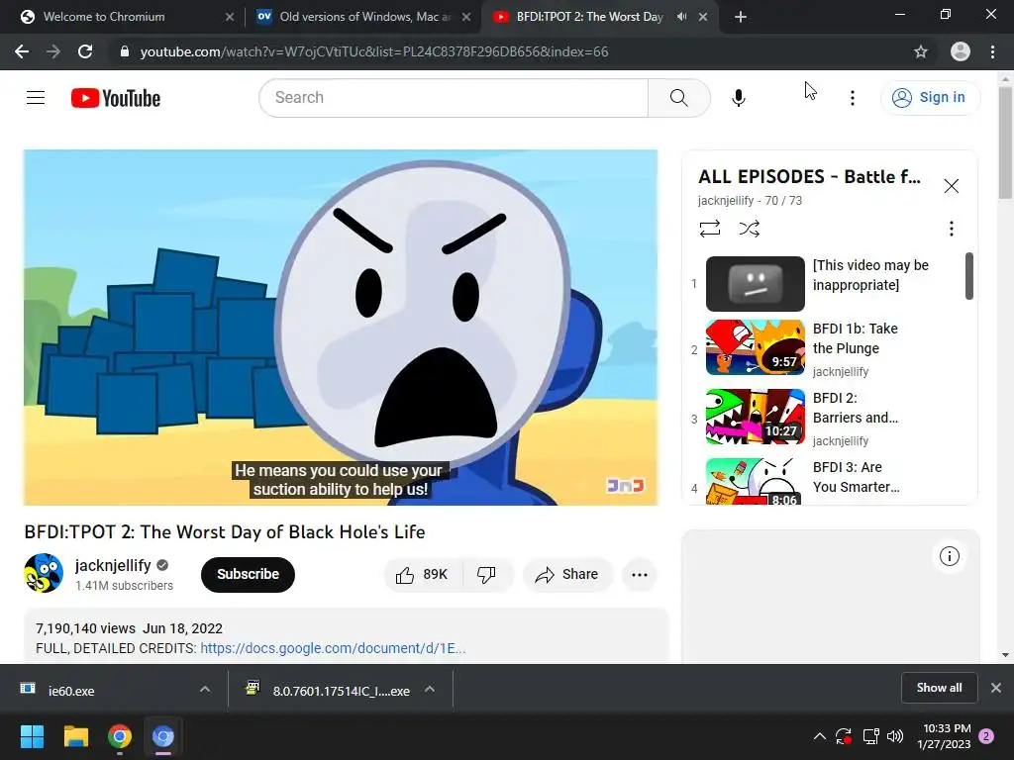
Task: Open the notification center badge
Action: click(986, 736)
